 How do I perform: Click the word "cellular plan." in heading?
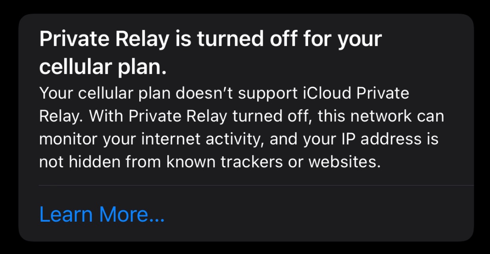pos(103,68)
